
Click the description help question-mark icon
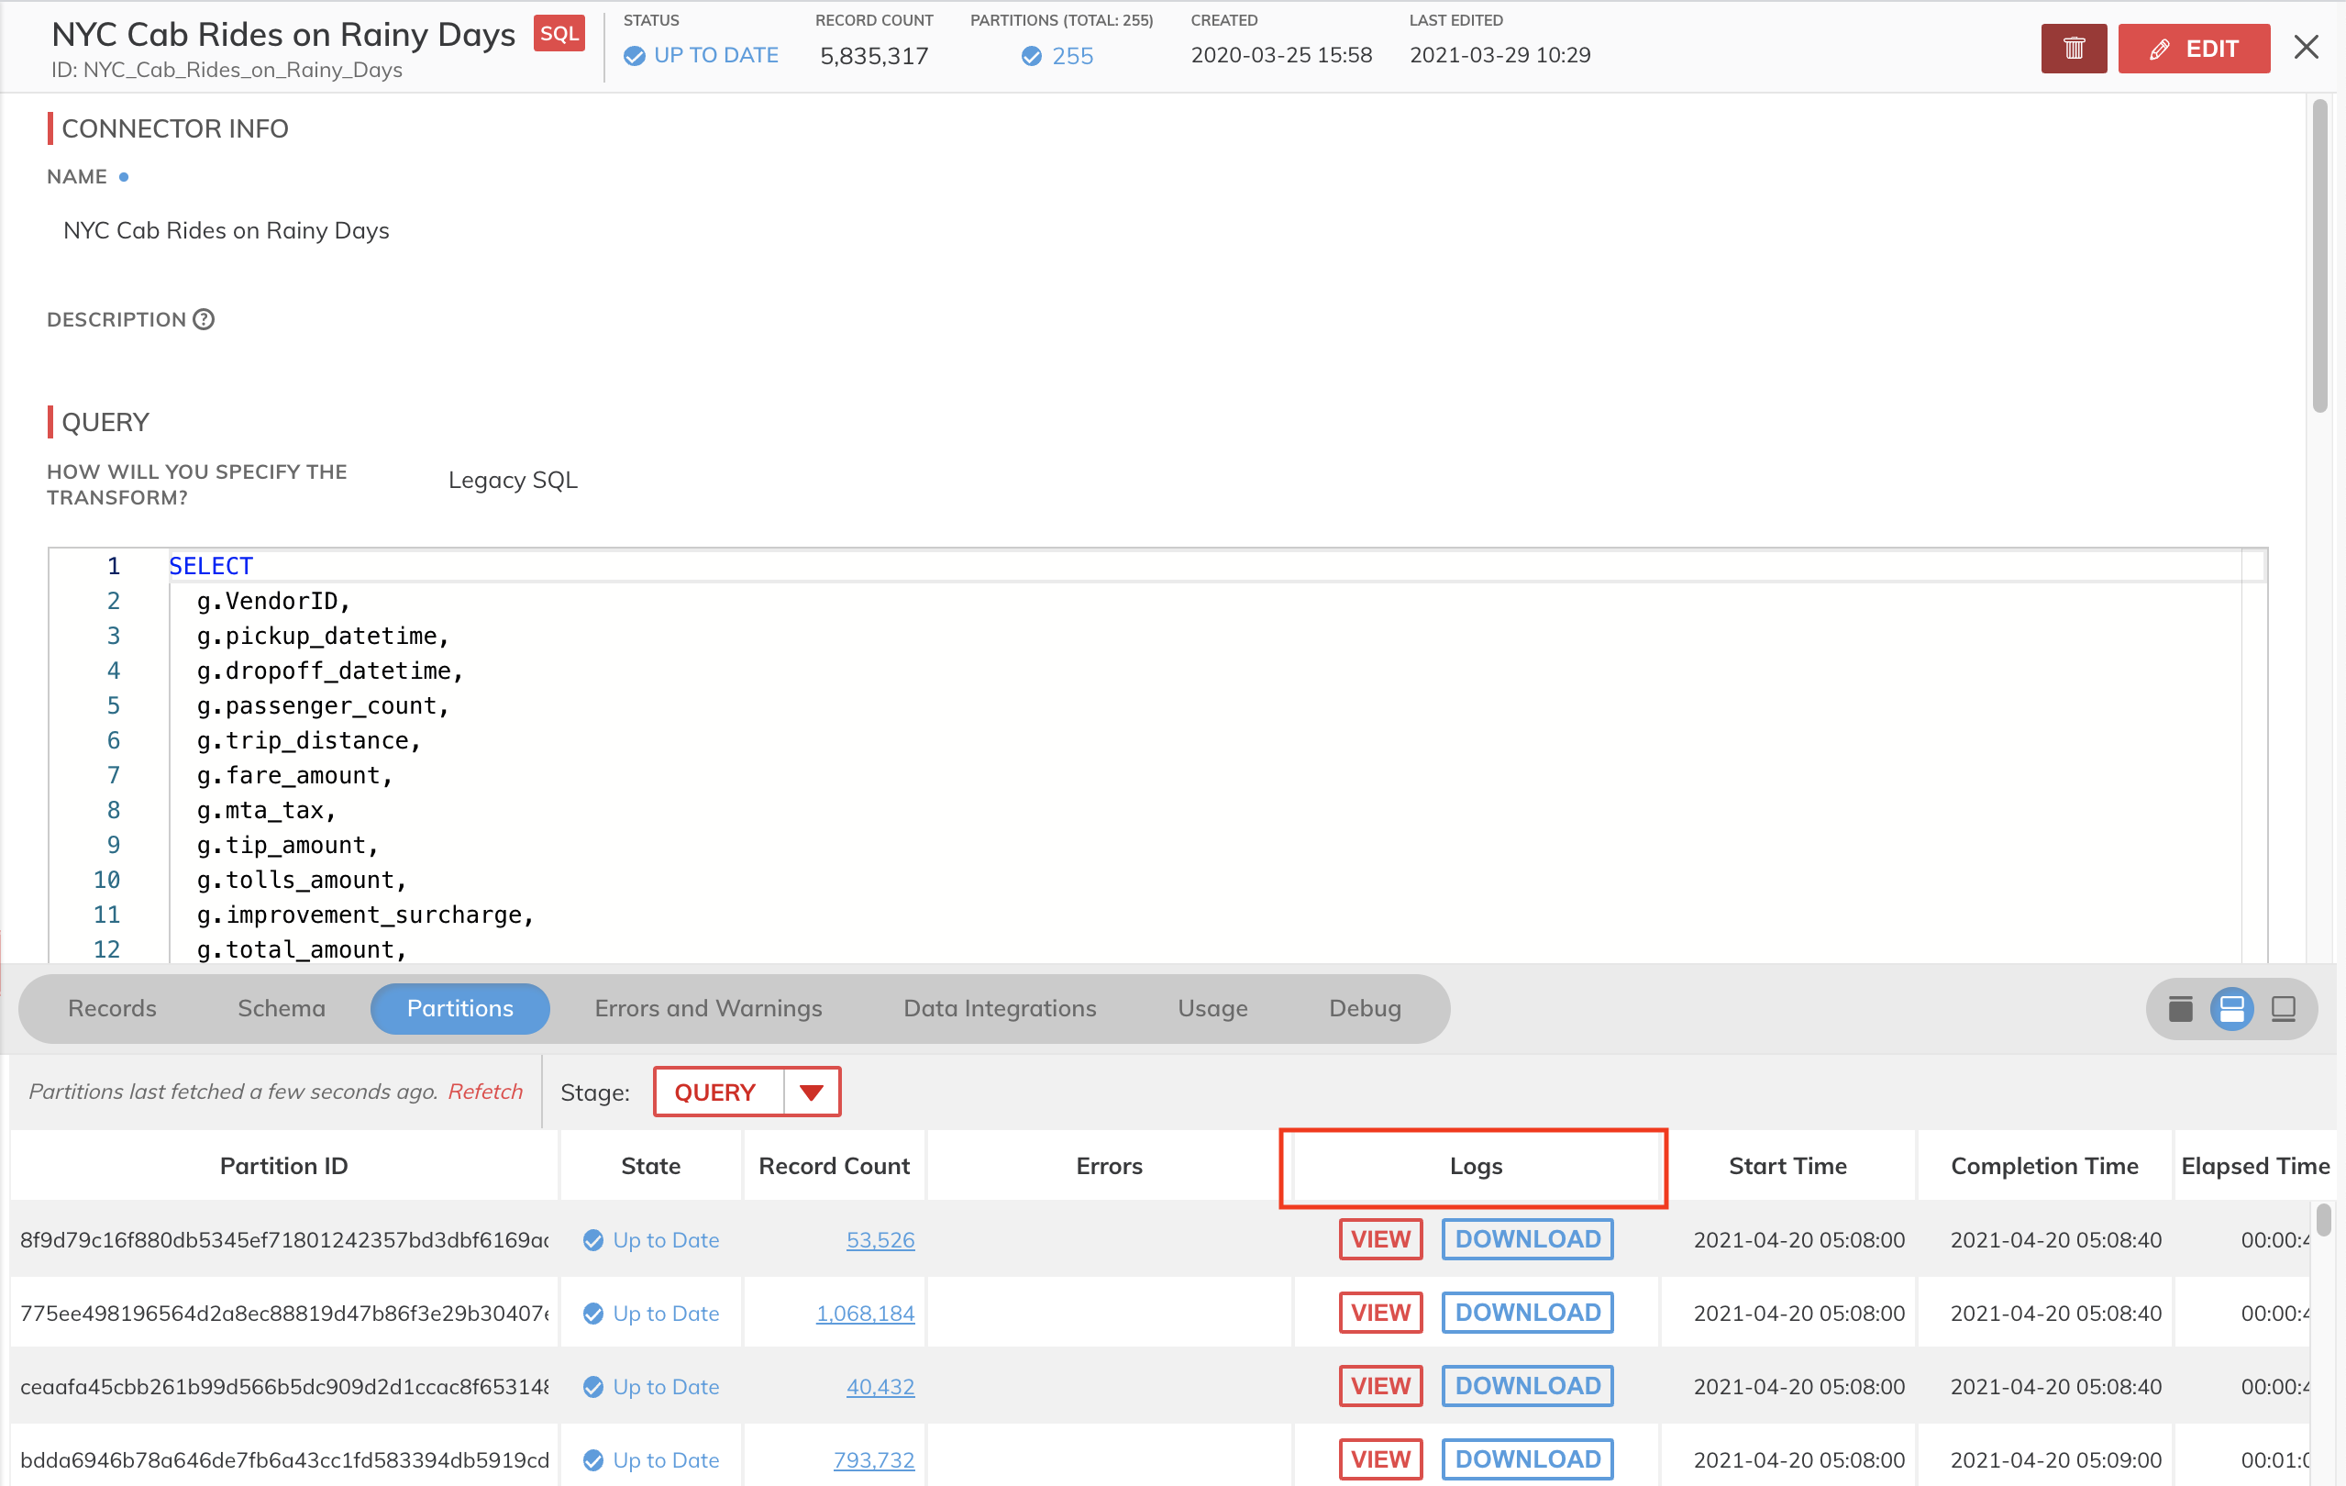(x=204, y=319)
